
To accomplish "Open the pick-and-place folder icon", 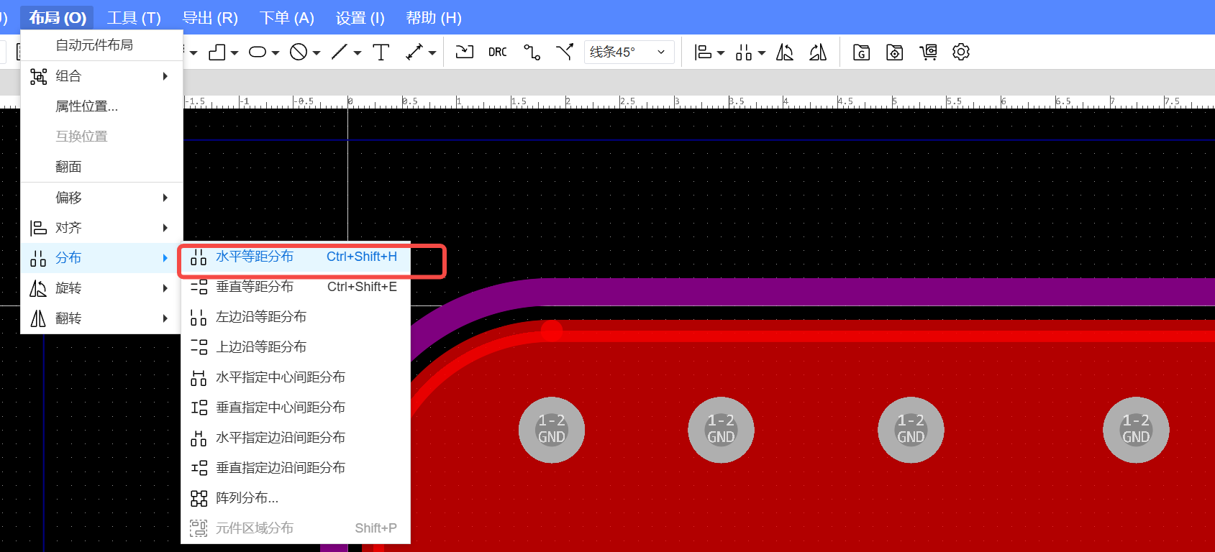I will pyautogui.click(x=894, y=52).
